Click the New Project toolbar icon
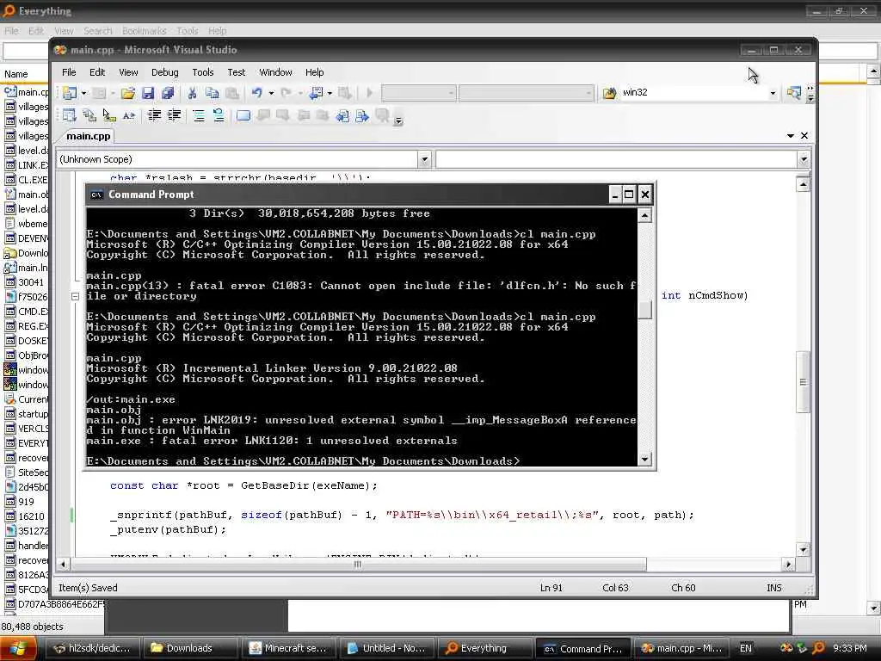 (70, 93)
